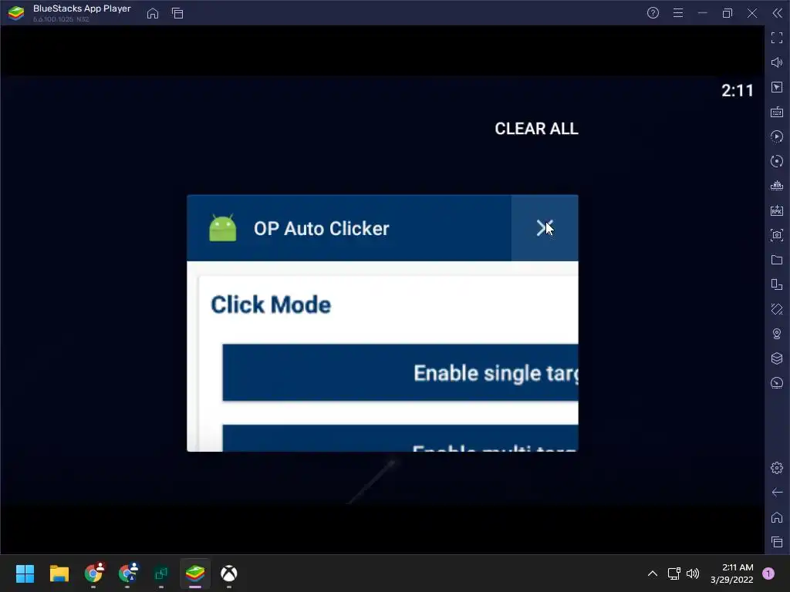Click the Android home icon in sidebar
790x592 pixels.
(777, 517)
